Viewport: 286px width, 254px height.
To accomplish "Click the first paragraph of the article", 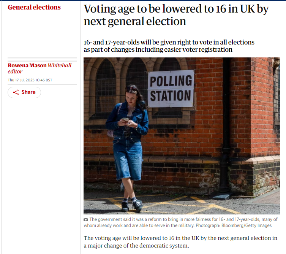I will (x=180, y=242).
